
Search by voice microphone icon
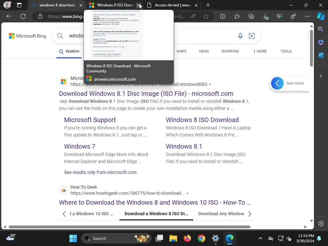240,36
